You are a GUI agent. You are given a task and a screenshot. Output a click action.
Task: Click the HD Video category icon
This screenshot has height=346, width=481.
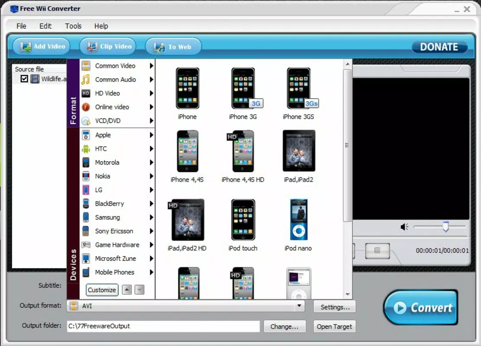click(x=86, y=93)
